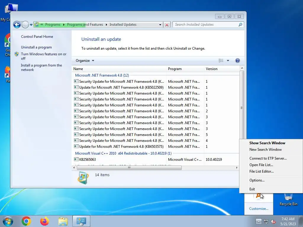This screenshot has height=227, width=303.
Task: Open the Organize dropdown menu
Action: 85,61
